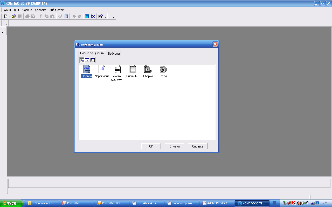332x207 pixels.
Task: Click the RL language indicator
Action: tap(274, 203)
